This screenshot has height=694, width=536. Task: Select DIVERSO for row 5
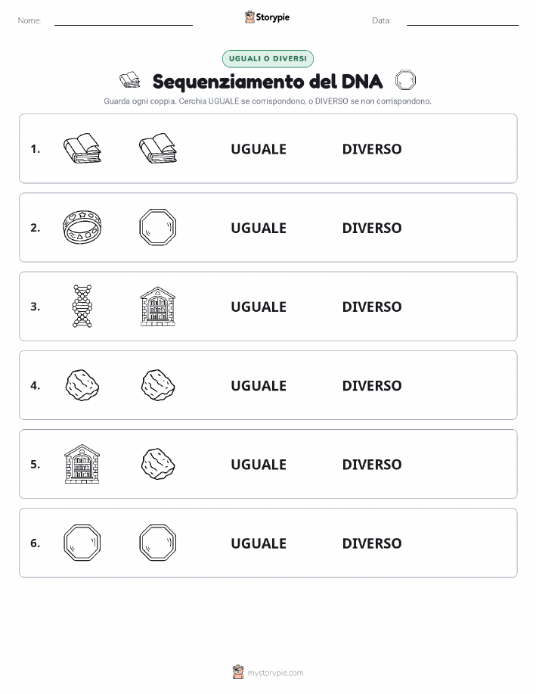372,464
